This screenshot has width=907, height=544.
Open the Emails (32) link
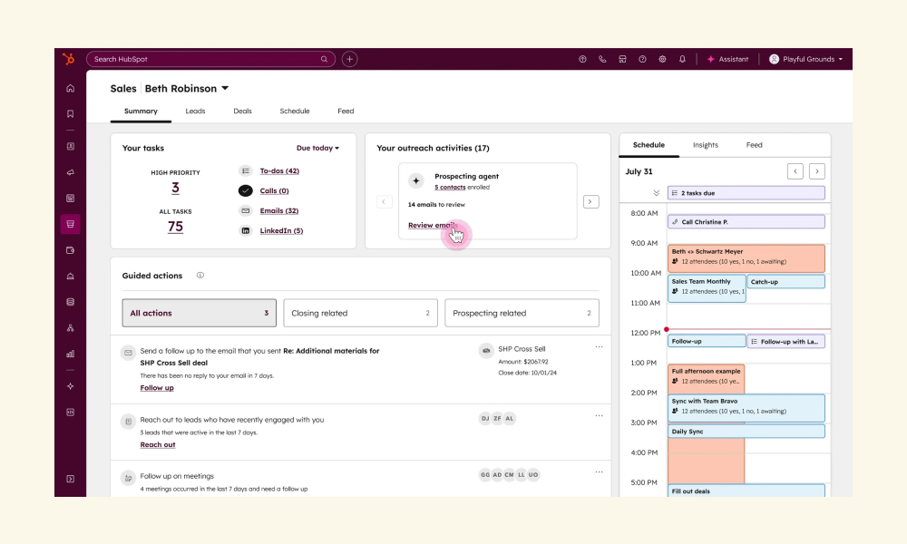coord(278,210)
